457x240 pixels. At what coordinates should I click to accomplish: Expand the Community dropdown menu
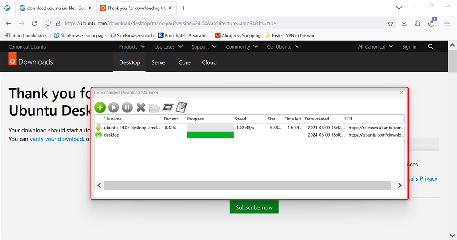[242, 46]
